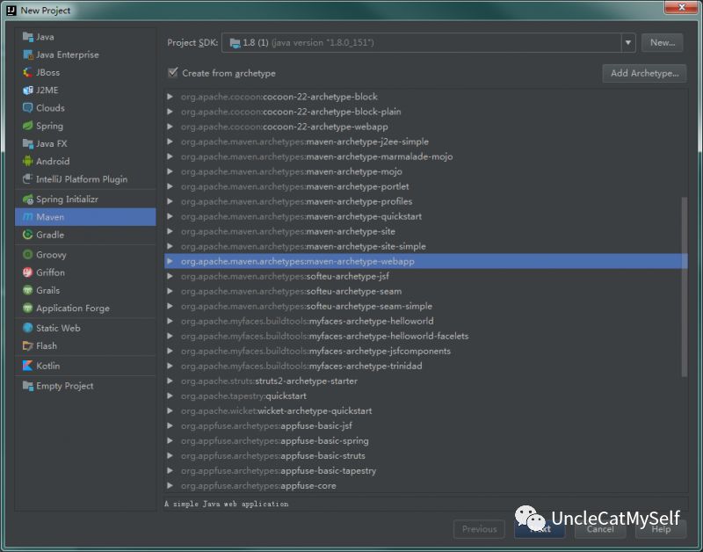The width and height of the screenshot is (703, 552).
Task: Expand selected maven-archetype-webapp arrow
Action: [x=170, y=261]
